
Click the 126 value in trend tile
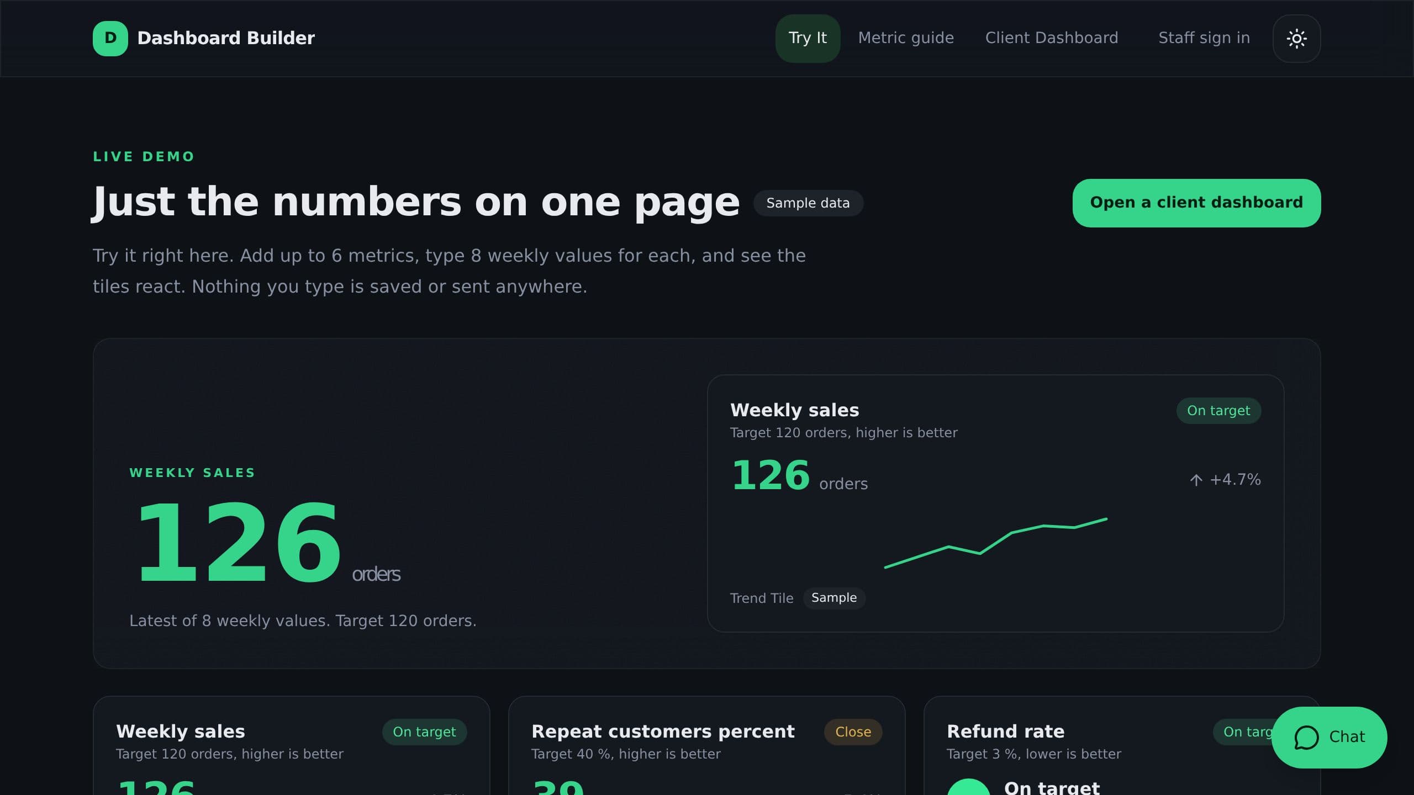[771, 475]
